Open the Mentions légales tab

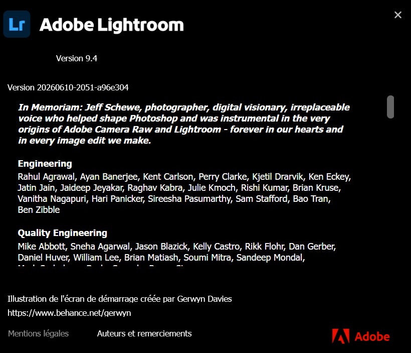click(38, 333)
